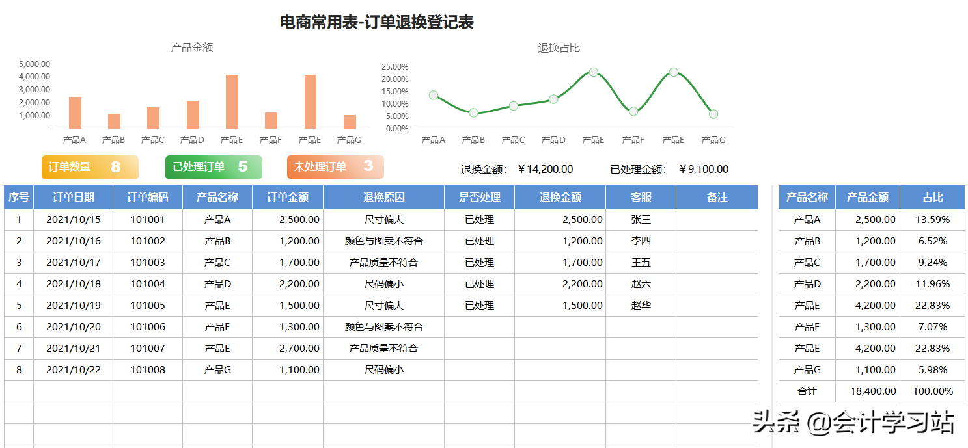Select the 订单金额 column header
Screen dimensions: 968x448
pyautogui.click(x=288, y=197)
